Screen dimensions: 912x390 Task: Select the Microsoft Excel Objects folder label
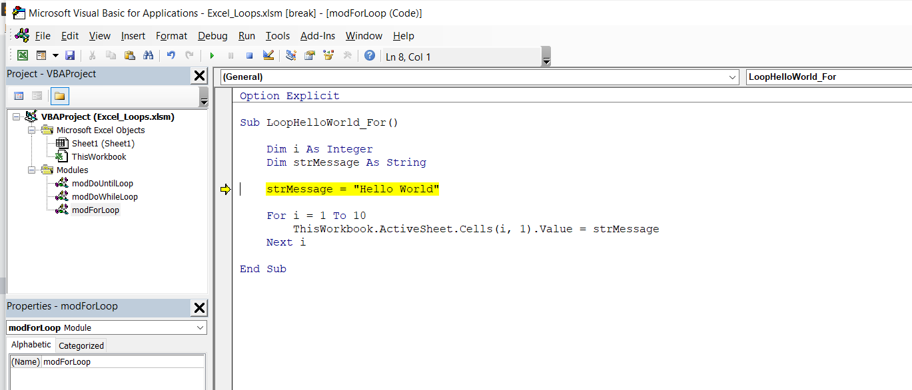[101, 130]
